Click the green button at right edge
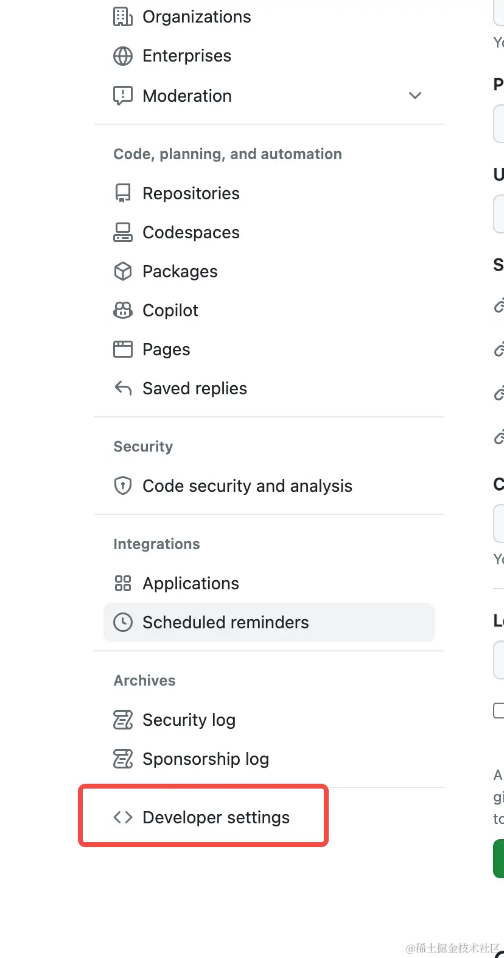This screenshot has height=958, width=504. point(499,858)
